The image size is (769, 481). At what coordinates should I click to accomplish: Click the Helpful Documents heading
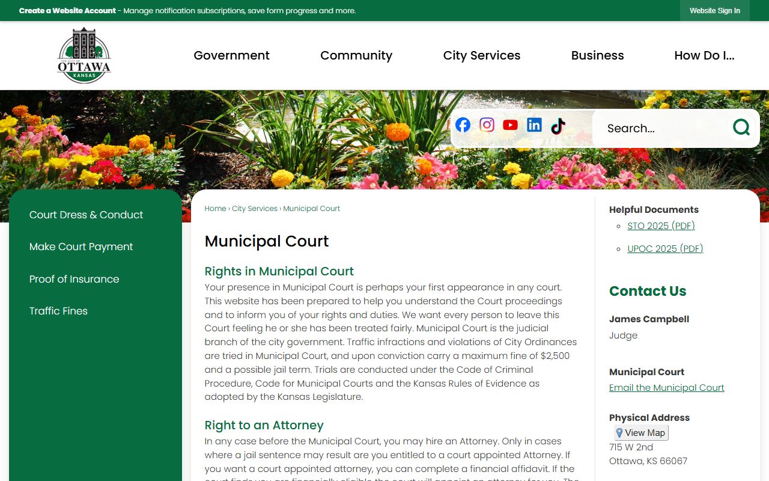tap(654, 210)
